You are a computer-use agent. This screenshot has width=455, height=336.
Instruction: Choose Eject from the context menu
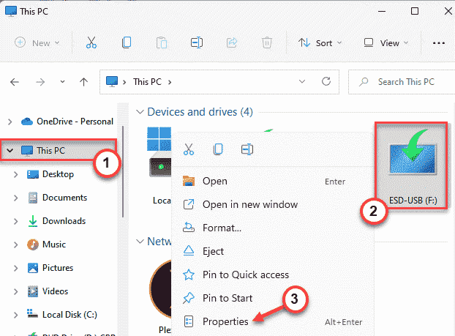tap(214, 251)
